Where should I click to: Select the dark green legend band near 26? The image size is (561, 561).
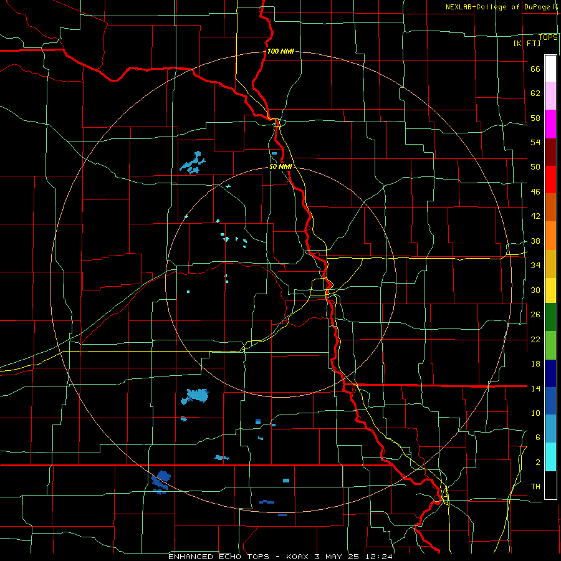tap(550, 317)
